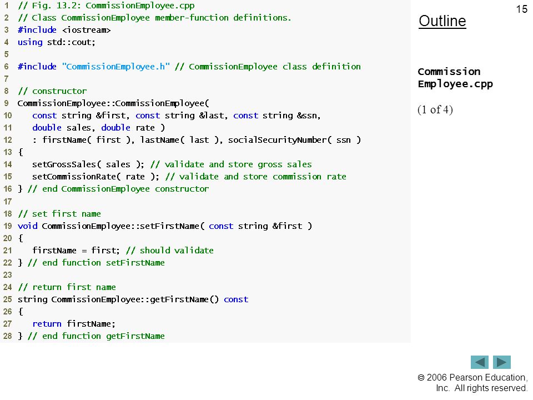
Task: Select the void setFirstName function signature
Action: [x=165, y=226]
